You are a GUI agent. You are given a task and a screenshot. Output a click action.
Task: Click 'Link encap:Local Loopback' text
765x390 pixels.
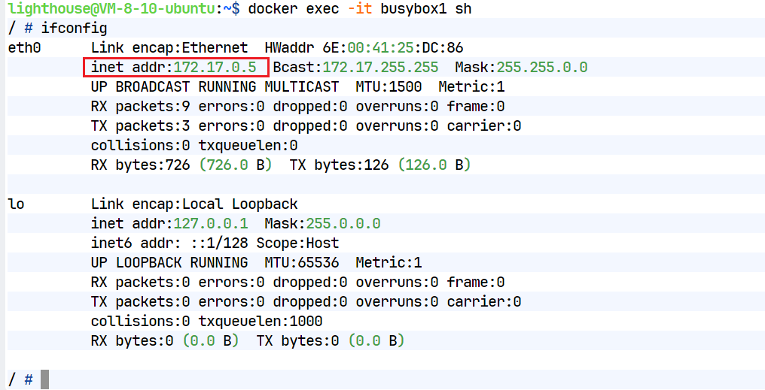(x=194, y=204)
